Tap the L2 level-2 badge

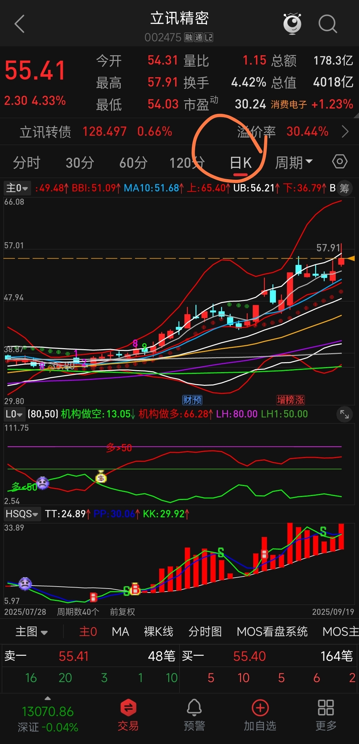pyautogui.click(x=208, y=37)
